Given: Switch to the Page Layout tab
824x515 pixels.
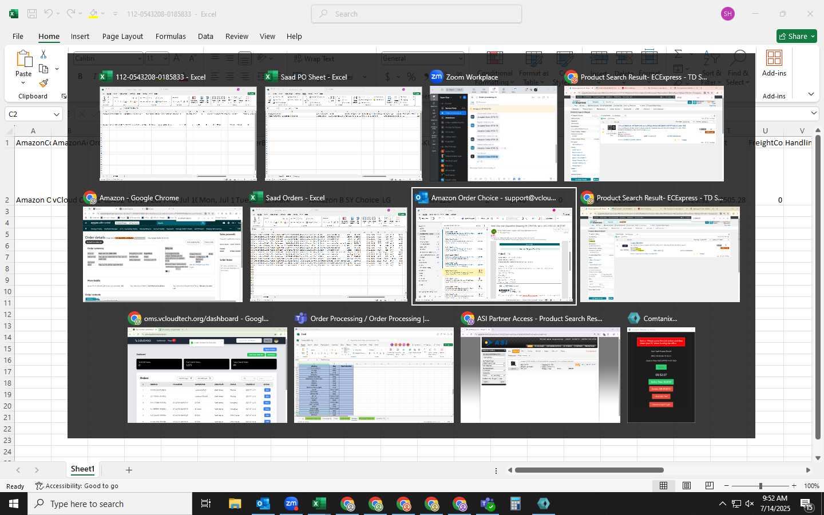Looking at the screenshot, I should [122, 36].
